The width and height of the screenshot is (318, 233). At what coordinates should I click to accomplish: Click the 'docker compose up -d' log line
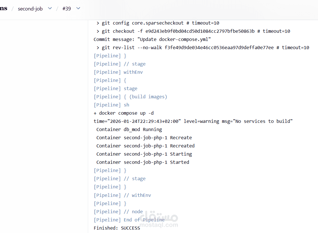coord(124,113)
